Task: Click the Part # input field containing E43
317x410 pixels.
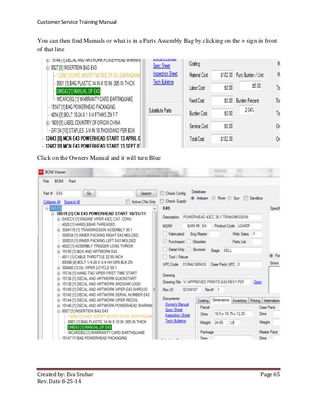Action: click(x=68, y=194)
